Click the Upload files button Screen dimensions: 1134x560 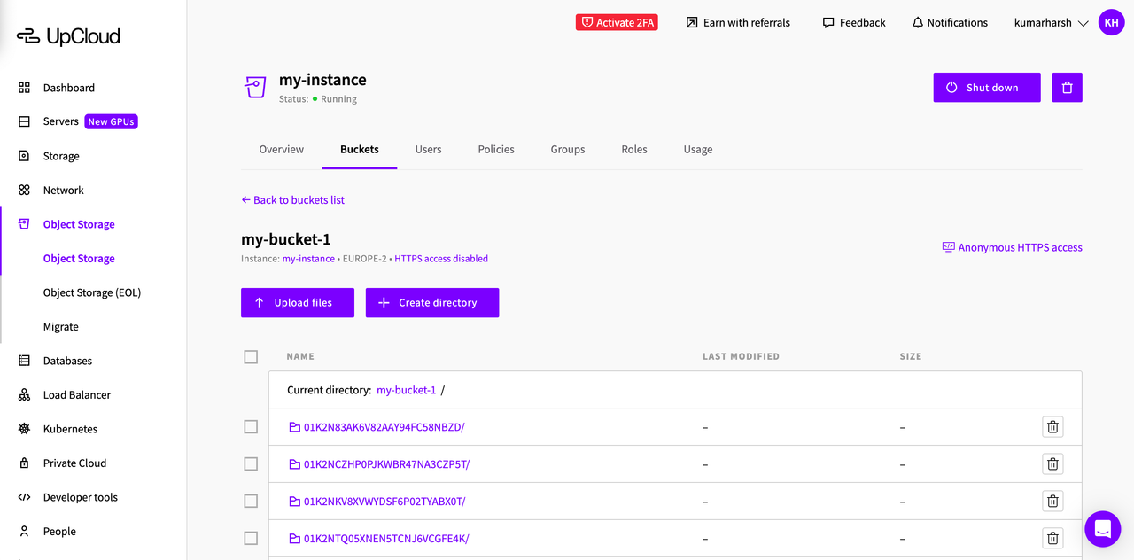[297, 302]
